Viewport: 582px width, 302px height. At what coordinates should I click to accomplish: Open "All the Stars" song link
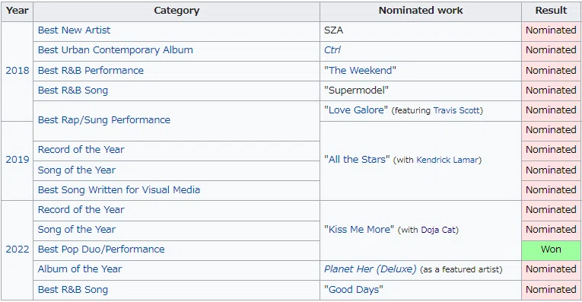pyautogui.click(x=357, y=160)
